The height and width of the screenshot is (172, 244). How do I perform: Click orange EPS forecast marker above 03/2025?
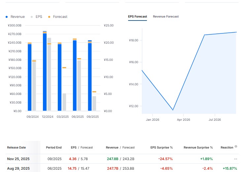(x=64, y=67)
